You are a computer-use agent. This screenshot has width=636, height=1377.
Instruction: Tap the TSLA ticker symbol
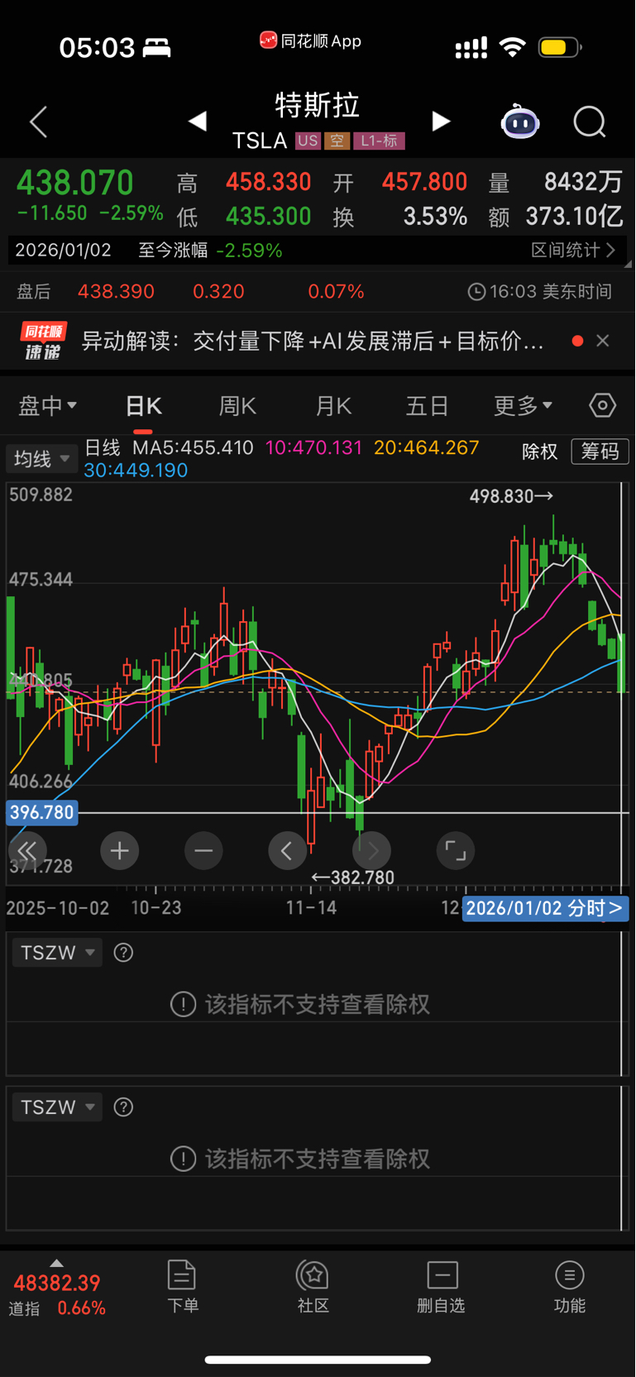coord(260,141)
